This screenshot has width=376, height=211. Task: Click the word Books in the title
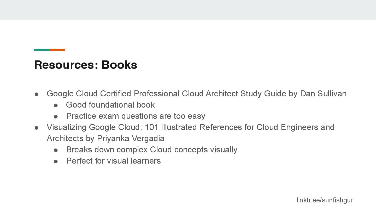click(119, 65)
